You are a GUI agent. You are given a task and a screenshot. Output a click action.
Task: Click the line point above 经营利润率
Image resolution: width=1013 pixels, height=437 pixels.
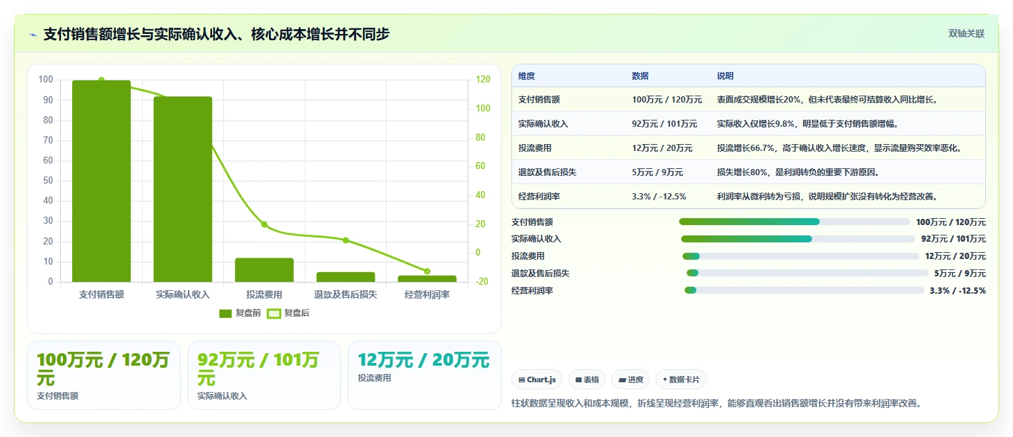point(427,271)
